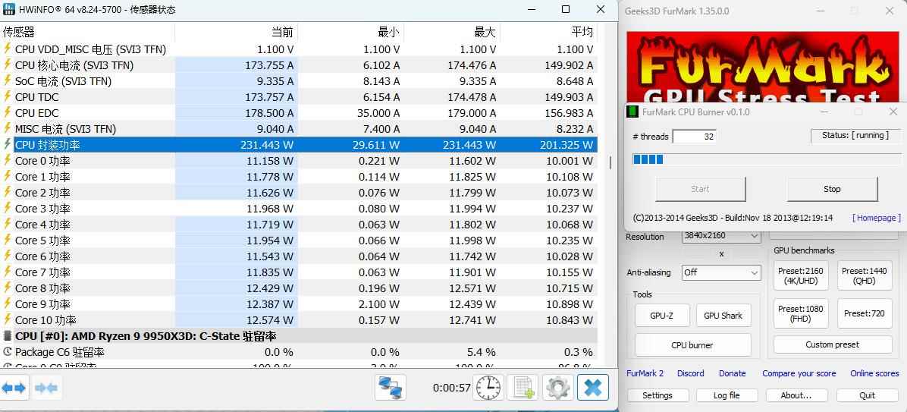Open HWiNFO sensor settings gear icon
This screenshot has height=412, width=907.
click(557, 388)
